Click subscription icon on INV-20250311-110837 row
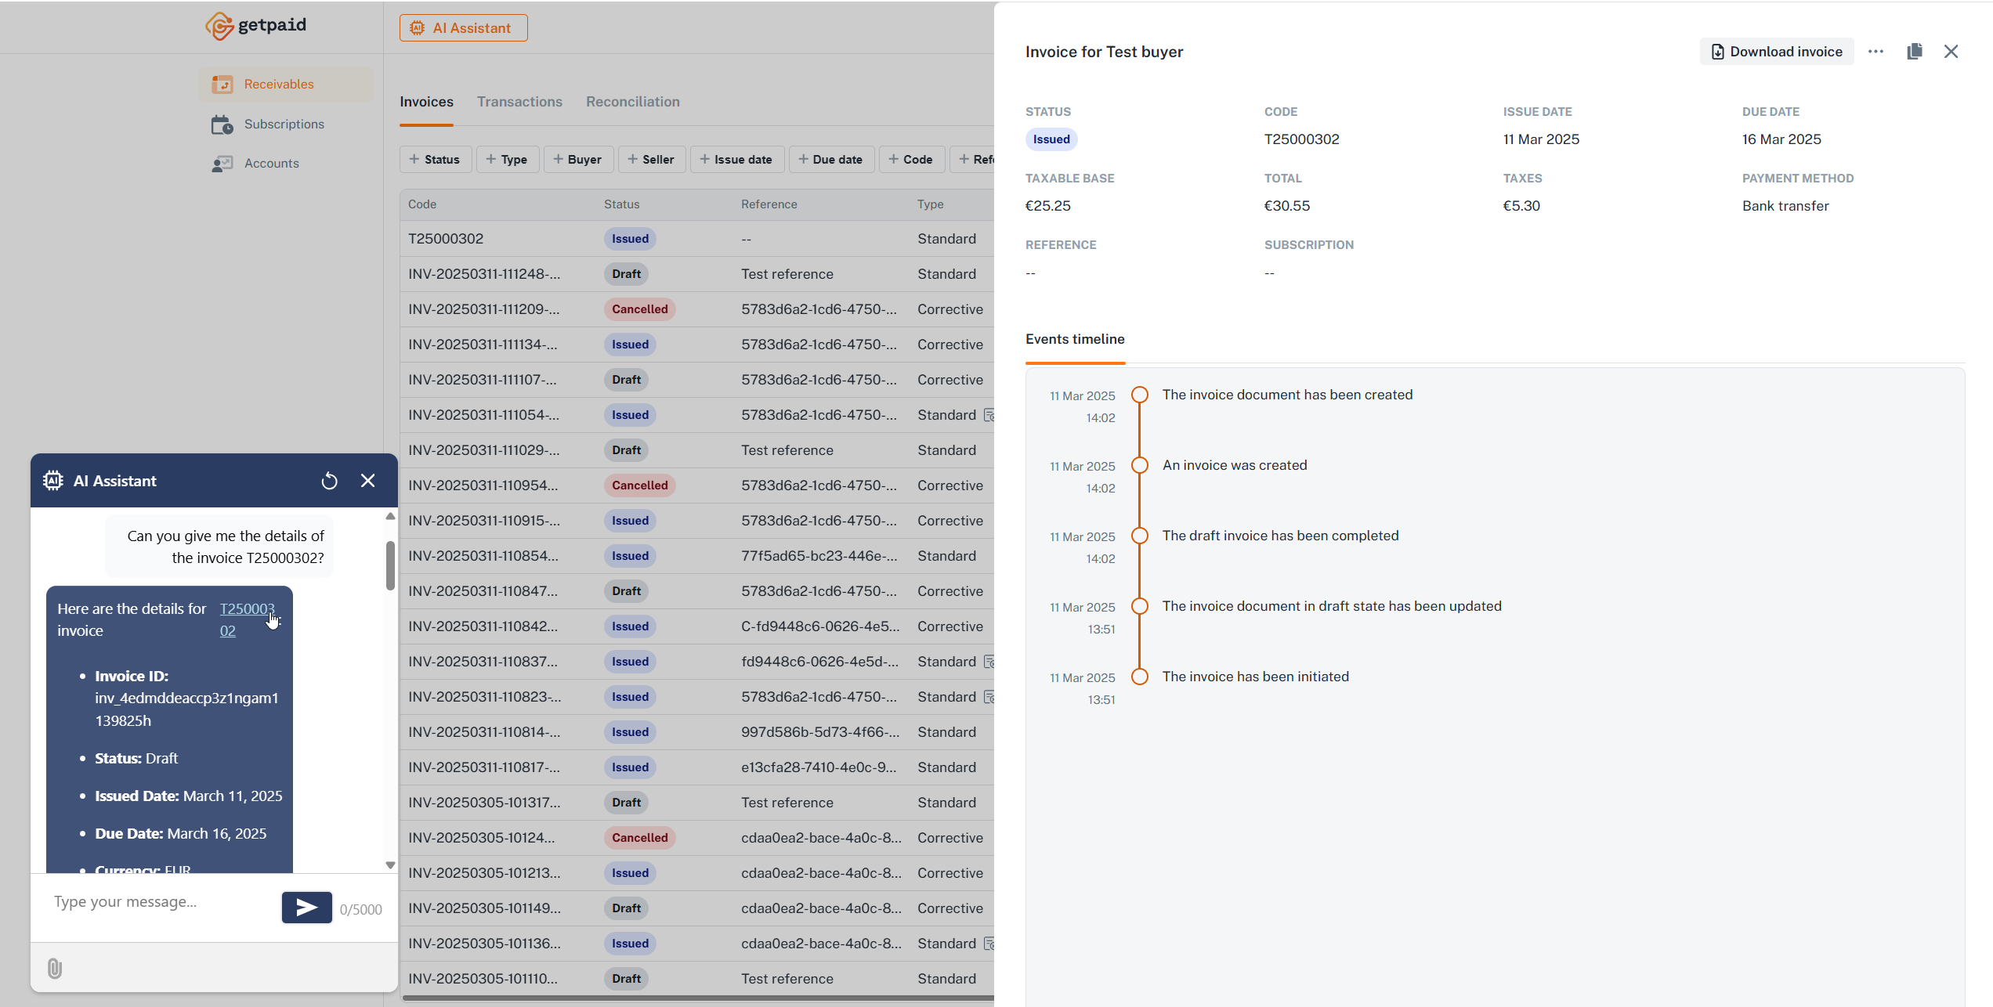Image resolution: width=1993 pixels, height=1007 pixels. (x=989, y=662)
